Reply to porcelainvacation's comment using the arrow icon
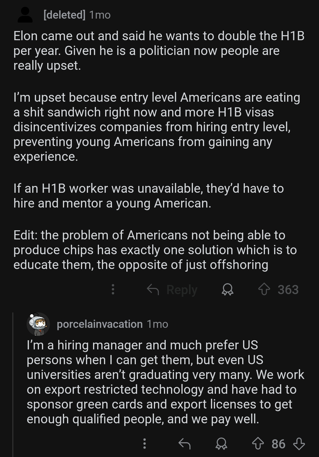The width and height of the screenshot is (319, 457). pyautogui.click(x=185, y=444)
